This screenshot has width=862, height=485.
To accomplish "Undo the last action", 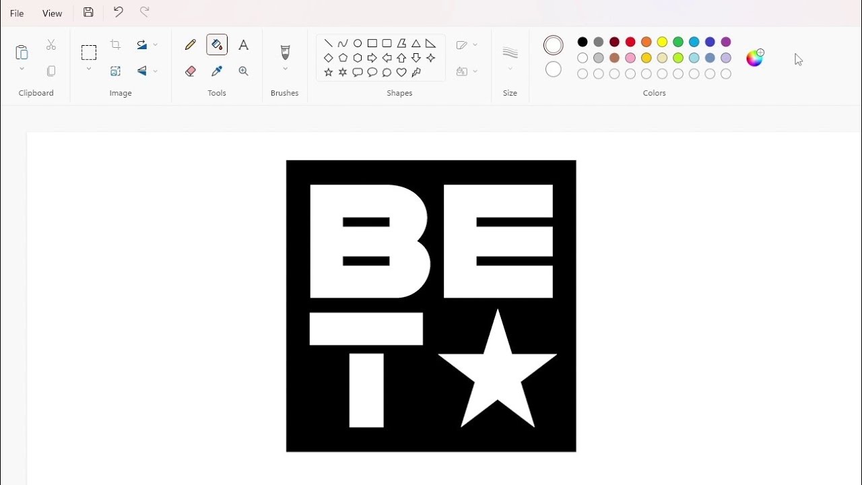I will [x=119, y=12].
